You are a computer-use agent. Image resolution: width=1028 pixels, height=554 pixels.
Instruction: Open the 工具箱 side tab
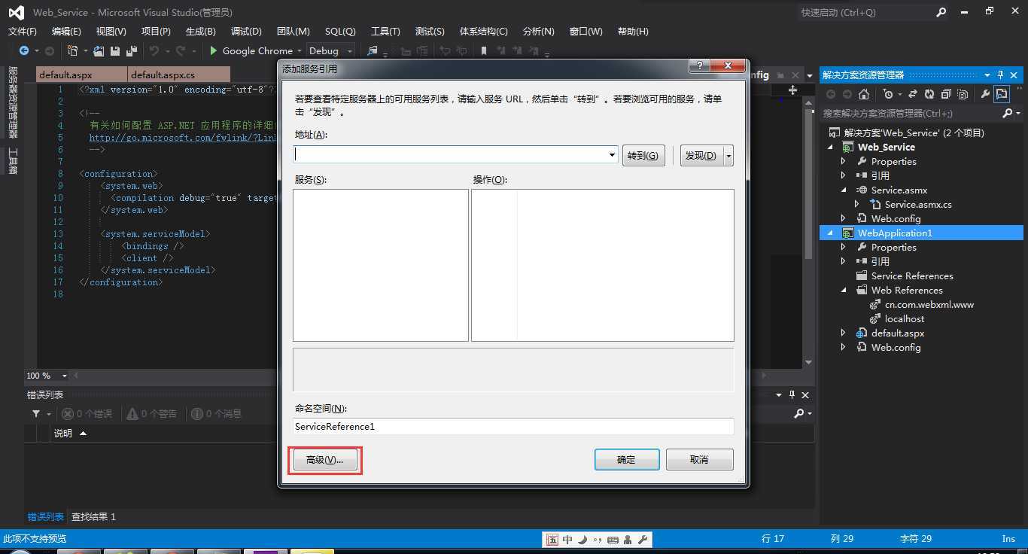[13, 160]
